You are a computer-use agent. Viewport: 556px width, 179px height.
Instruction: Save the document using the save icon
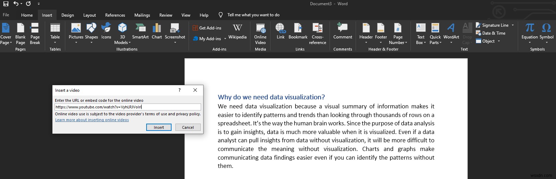coord(6,4)
